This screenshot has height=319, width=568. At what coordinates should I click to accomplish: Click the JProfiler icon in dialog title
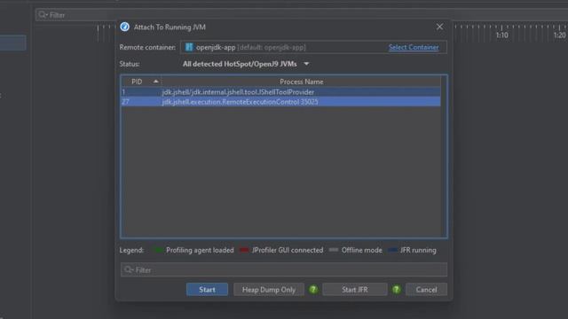click(x=124, y=27)
